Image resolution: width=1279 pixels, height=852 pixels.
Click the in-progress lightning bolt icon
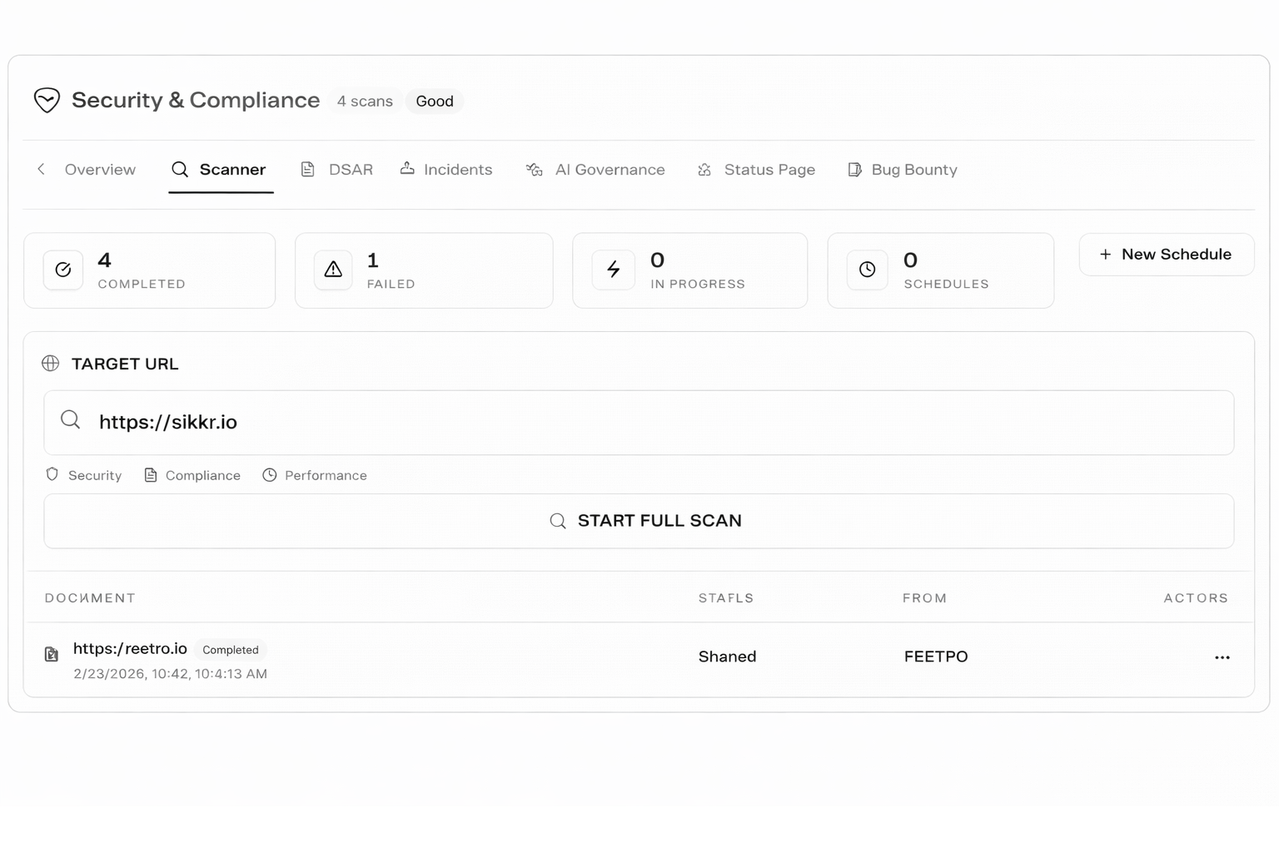click(x=614, y=270)
